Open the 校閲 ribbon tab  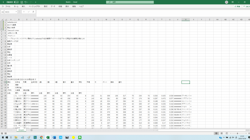(60, 7)
